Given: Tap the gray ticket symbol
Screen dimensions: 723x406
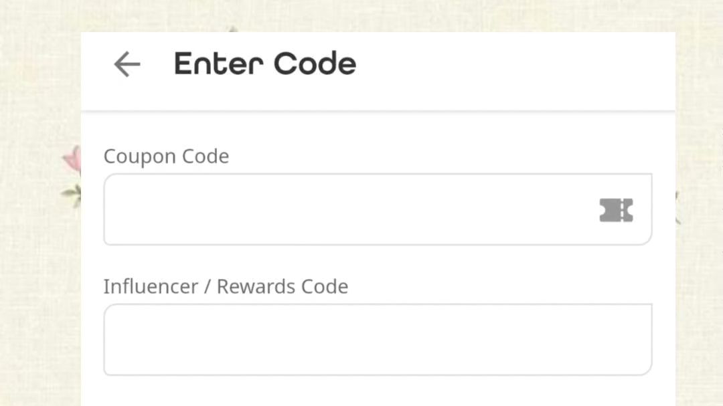Looking at the screenshot, I should (x=616, y=210).
